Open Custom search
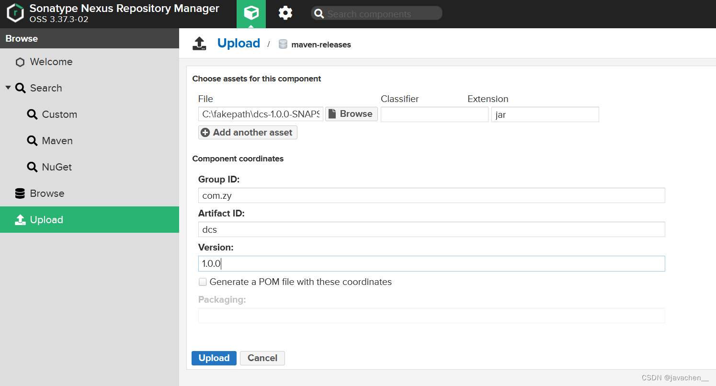The width and height of the screenshot is (716, 386). click(x=90, y=114)
